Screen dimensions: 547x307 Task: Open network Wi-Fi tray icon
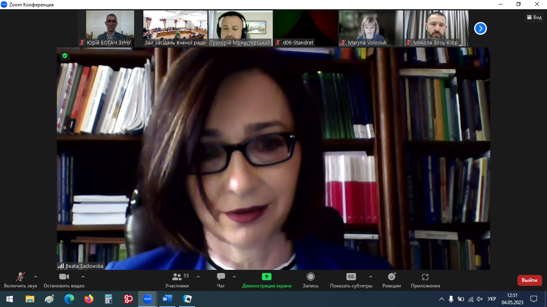471,299
